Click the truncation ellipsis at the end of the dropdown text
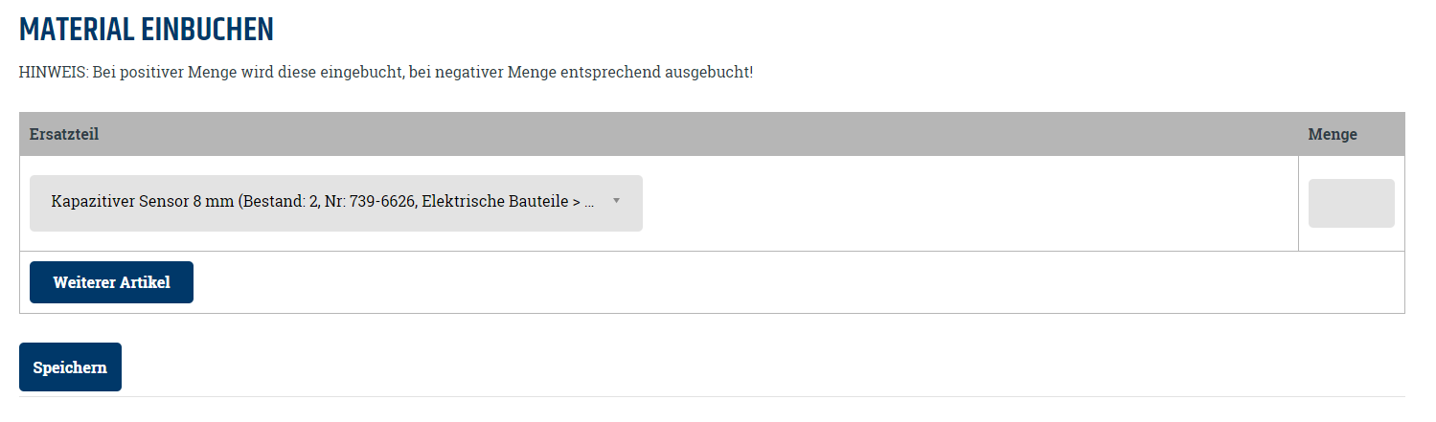The width and height of the screenshot is (1436, 422). point(590,204)
